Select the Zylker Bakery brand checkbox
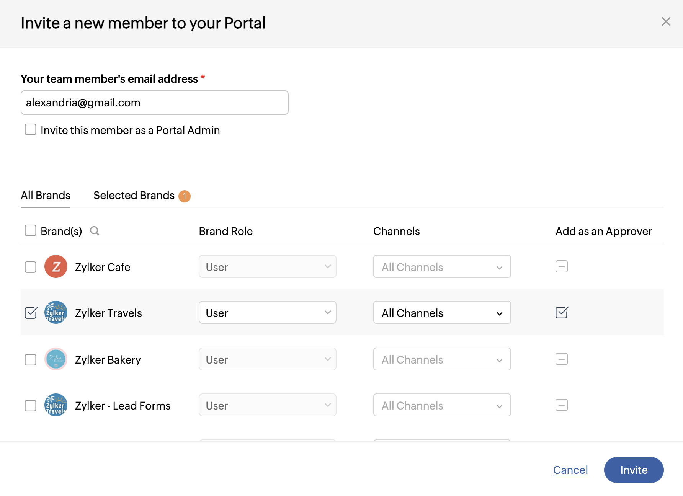The width and height of the screenshot is (683, 496). 31,359
